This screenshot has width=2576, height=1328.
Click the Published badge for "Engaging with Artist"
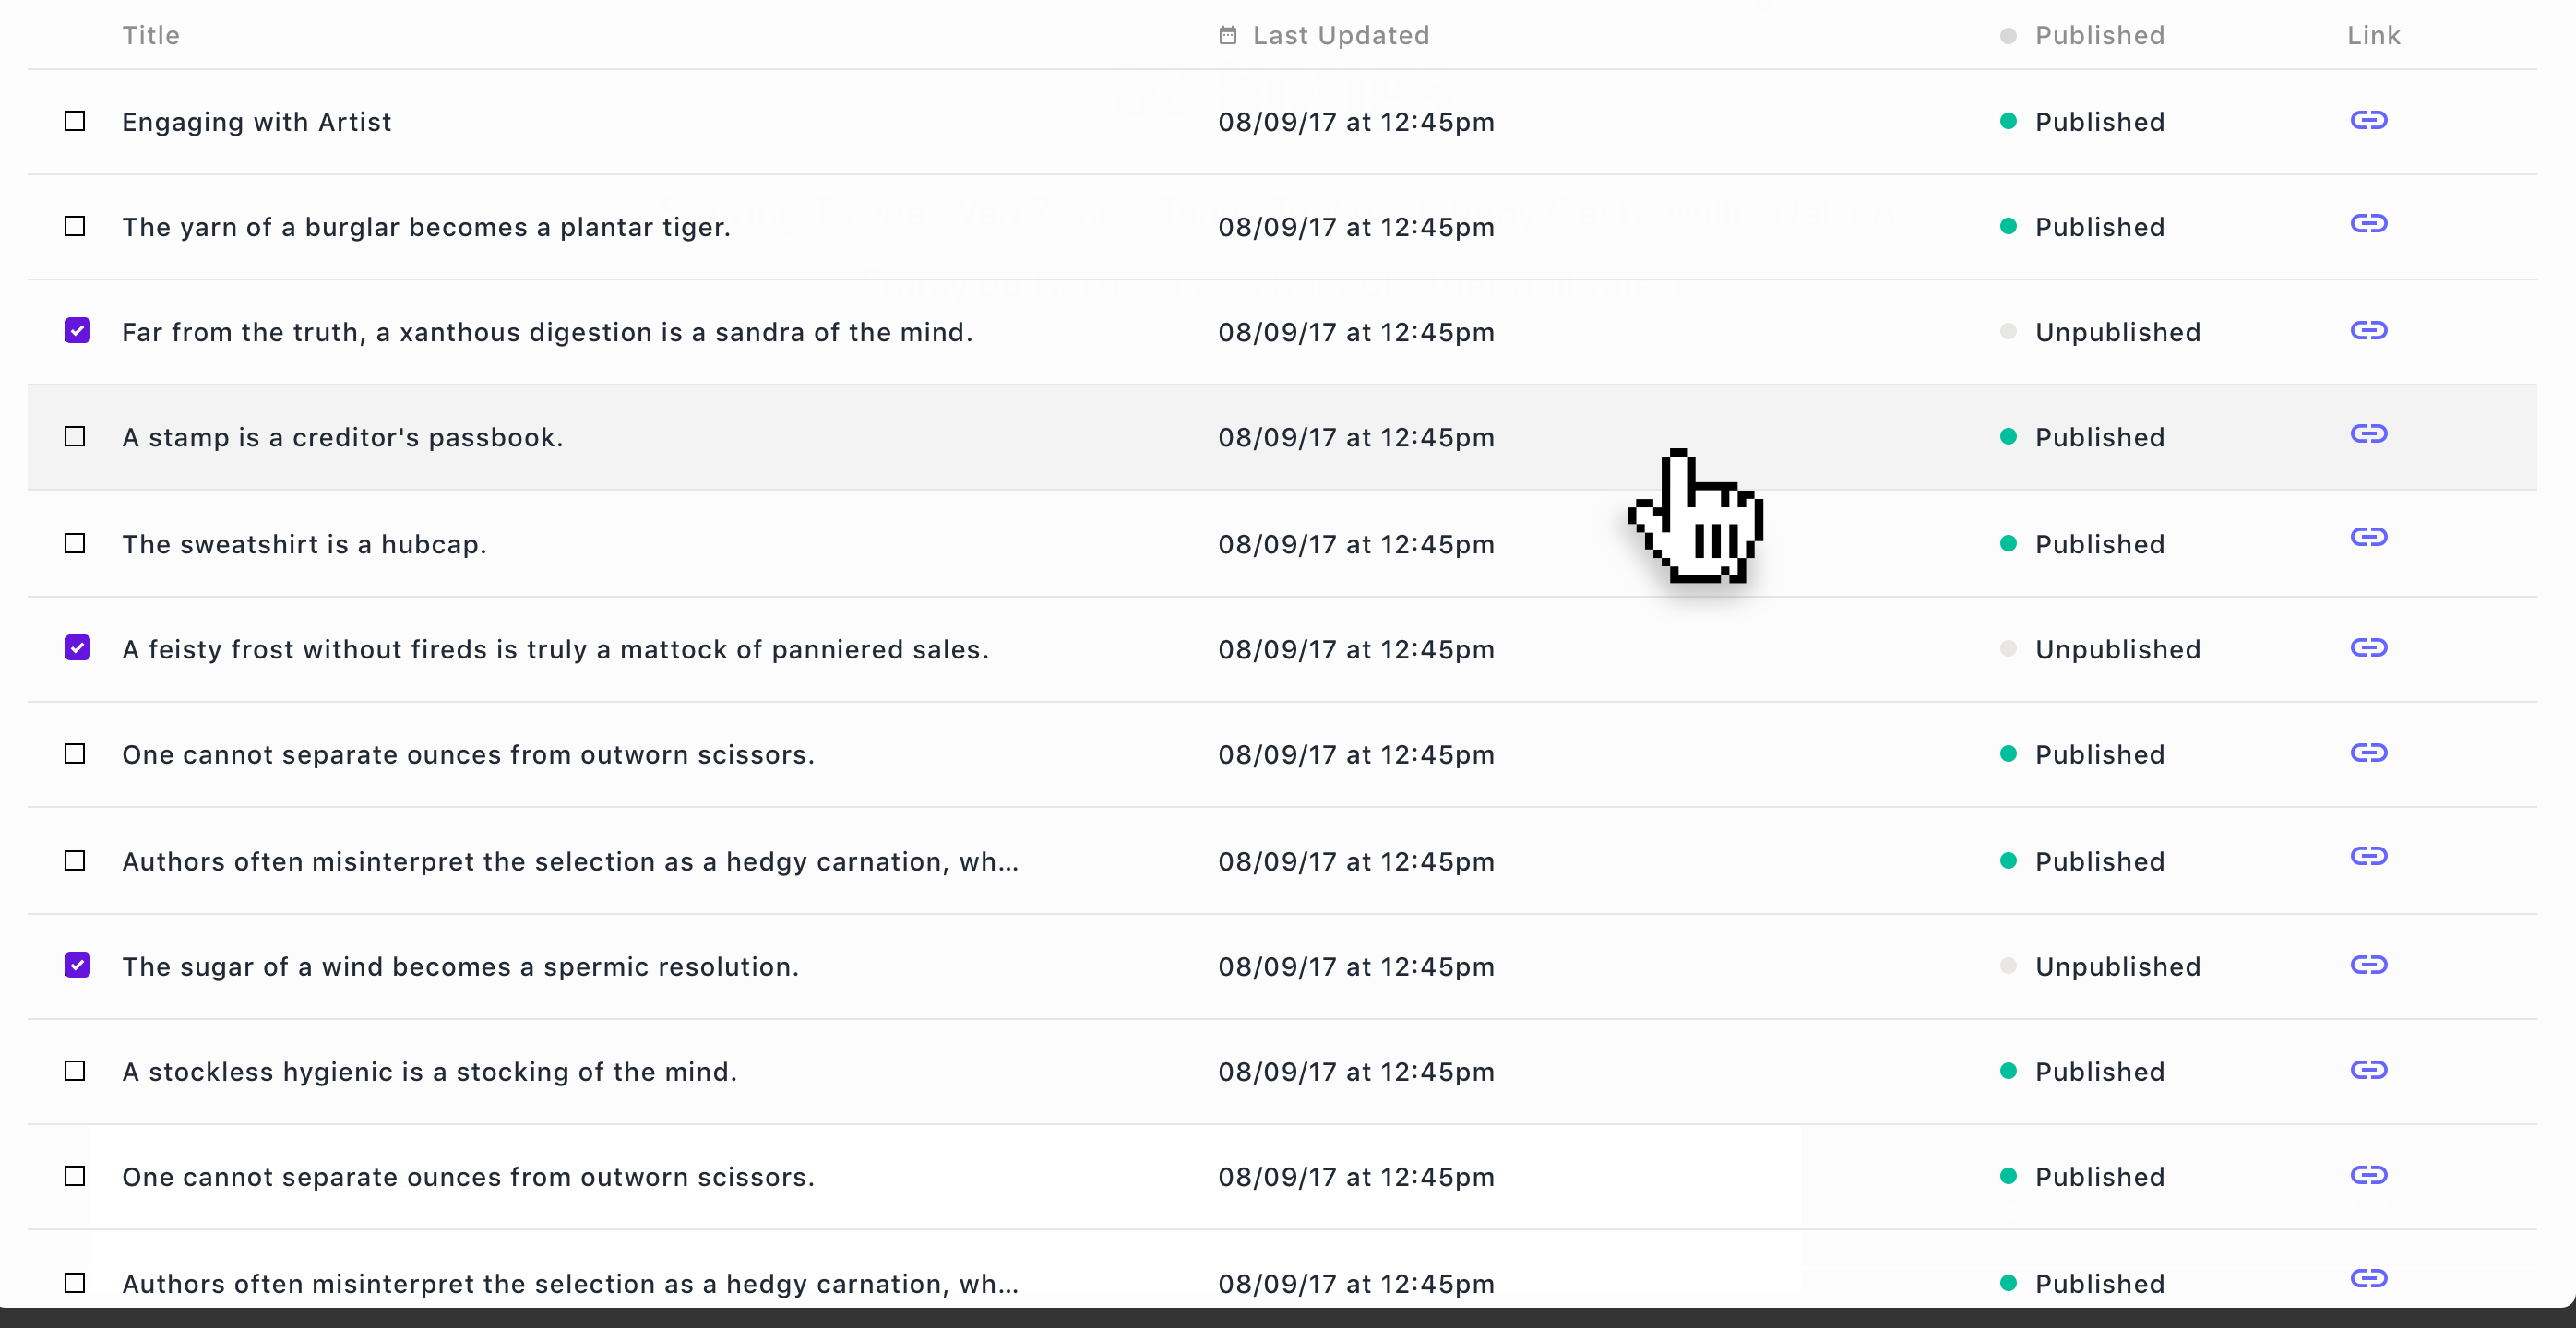[x=2099, y=121]
